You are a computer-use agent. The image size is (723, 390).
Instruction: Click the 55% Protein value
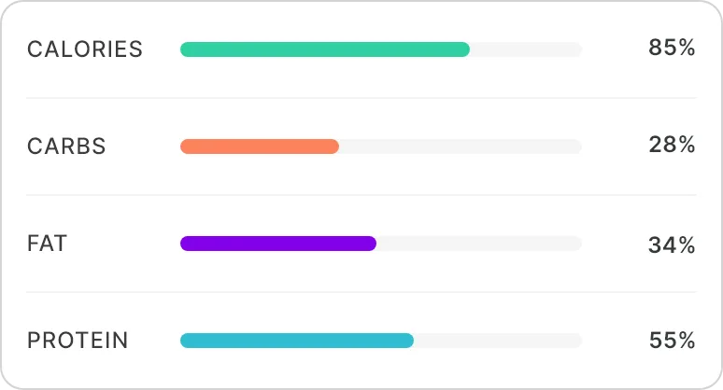(671, 341)
